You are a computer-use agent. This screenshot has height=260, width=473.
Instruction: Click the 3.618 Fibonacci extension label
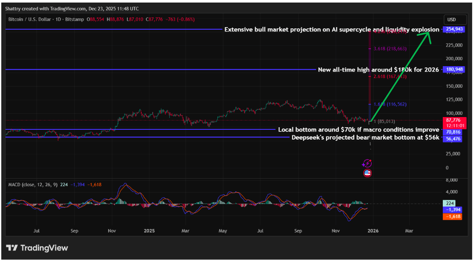[x=390, y=48]
